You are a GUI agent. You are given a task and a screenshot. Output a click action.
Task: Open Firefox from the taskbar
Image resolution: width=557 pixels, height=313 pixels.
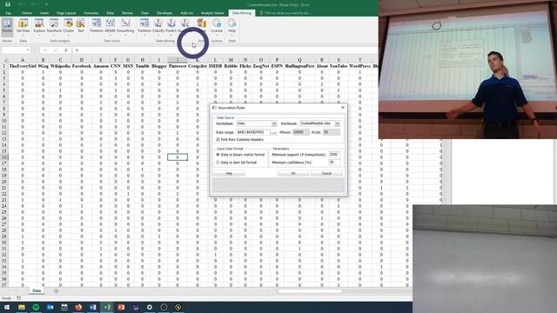point(78,307)
